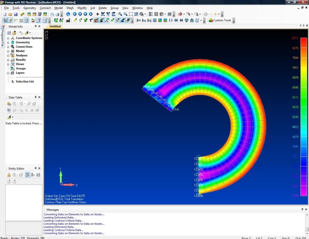This screenshot has height=239, width=309.
Task: Toggle categorized view in Entity Editor
Action: coord(28,175)
